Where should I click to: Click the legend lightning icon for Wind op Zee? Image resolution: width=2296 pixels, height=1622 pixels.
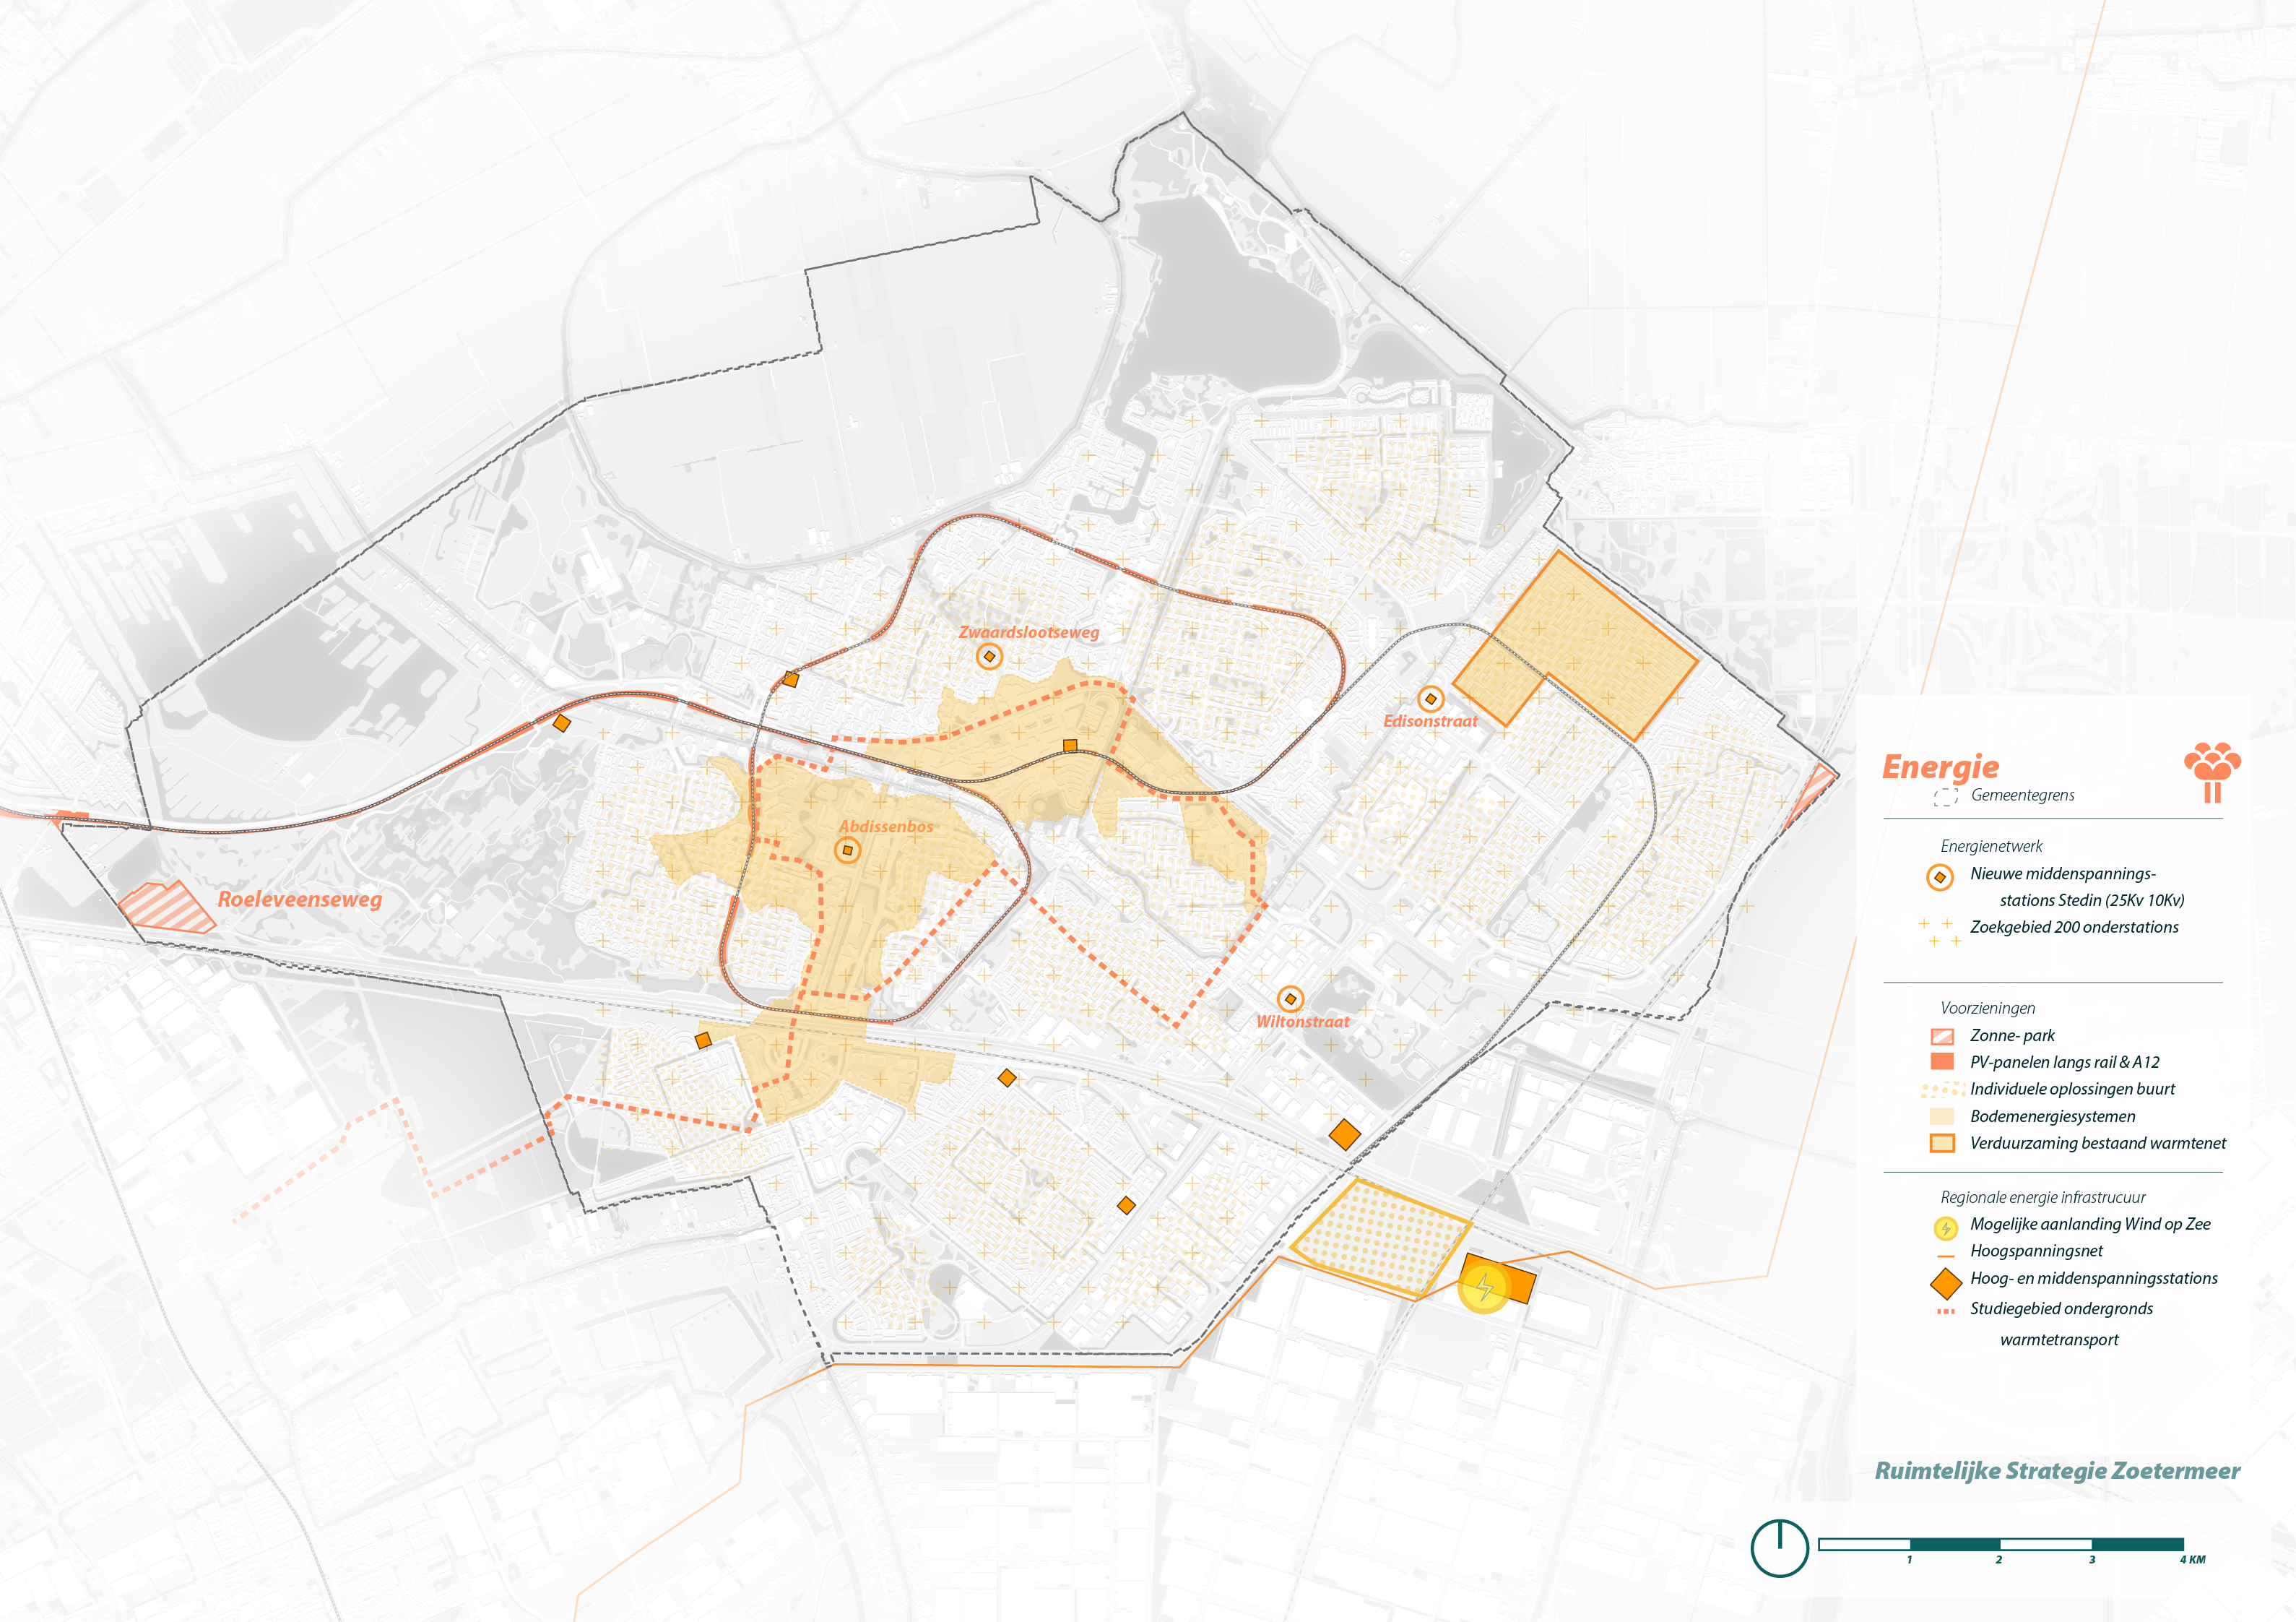click(x=1945, y=1228)
